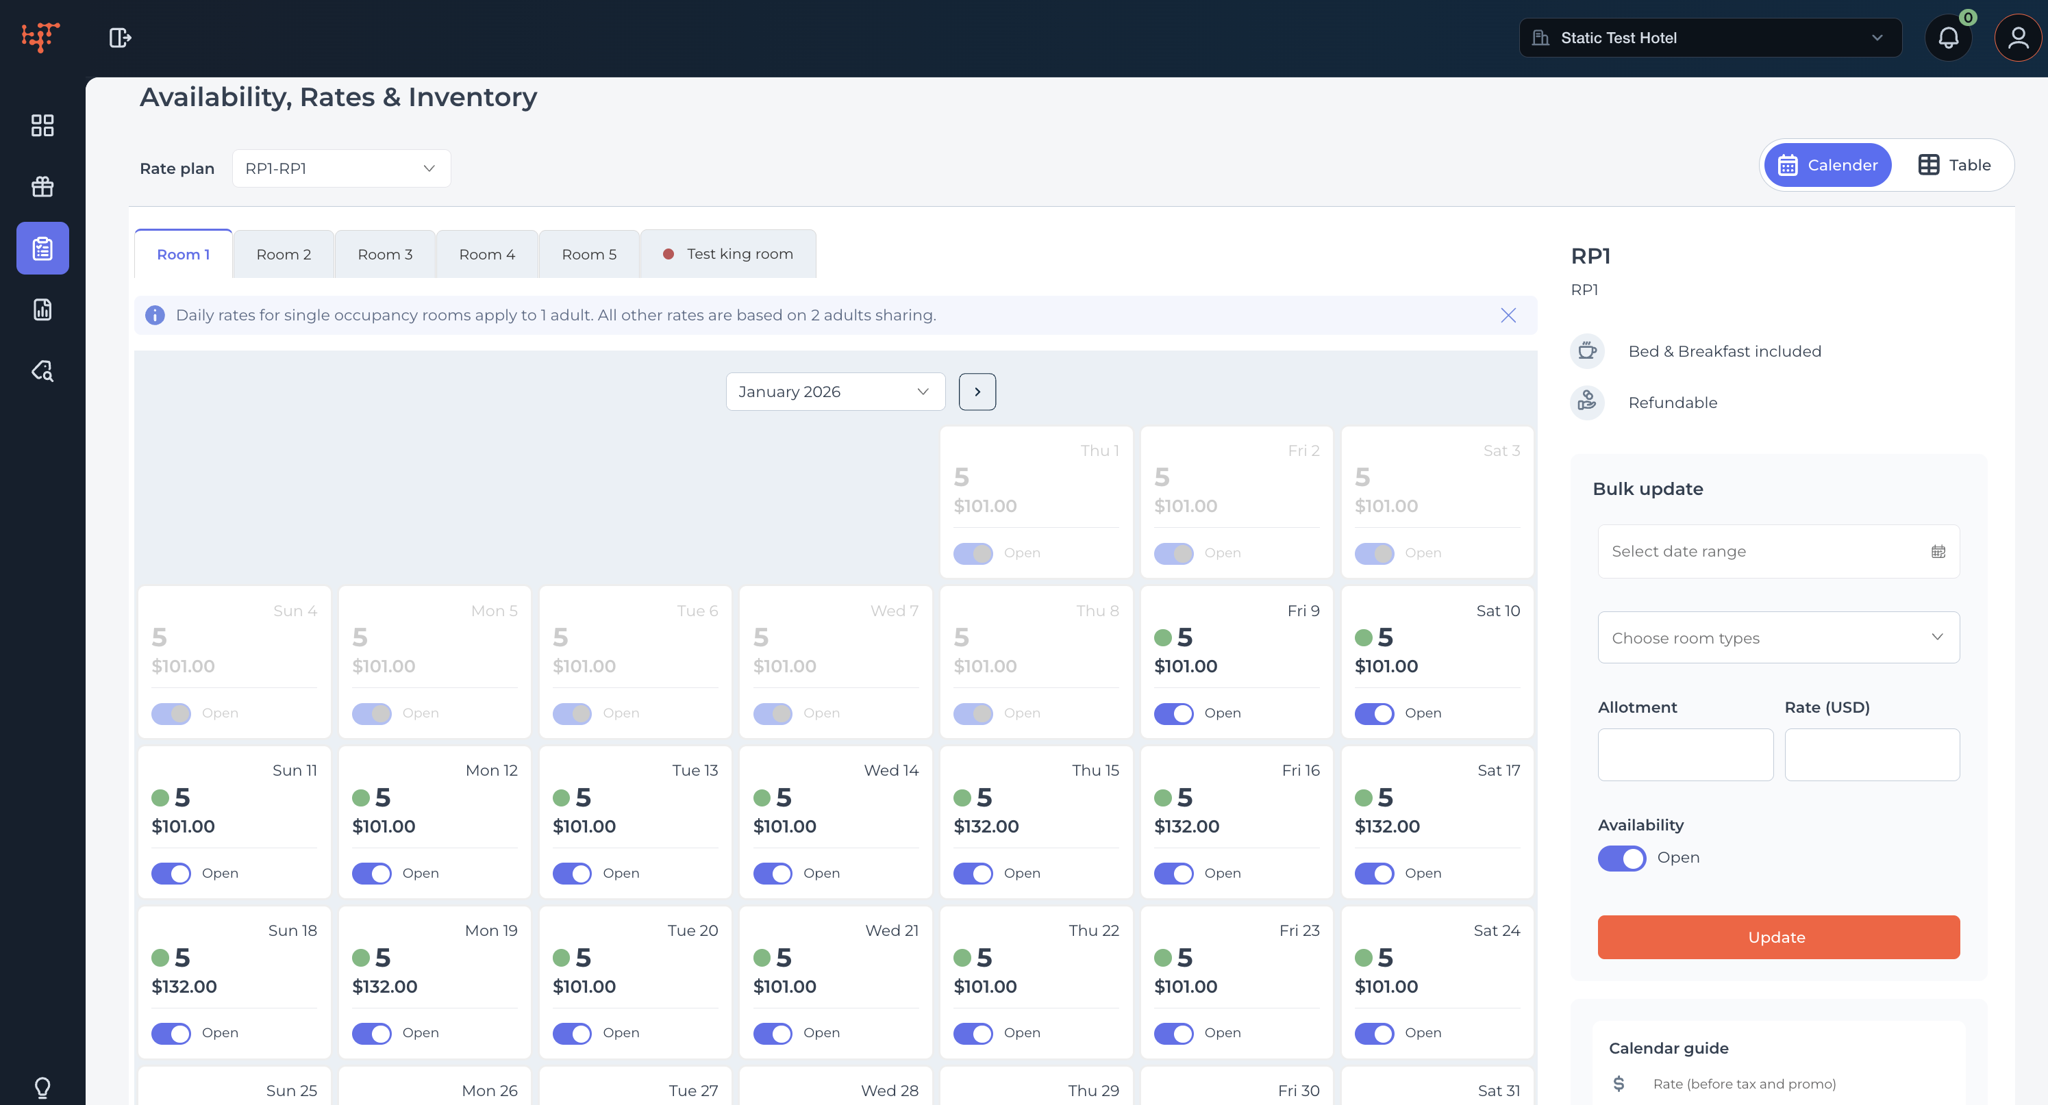Dismiss the daily rates info banner

pos(1508,316)
